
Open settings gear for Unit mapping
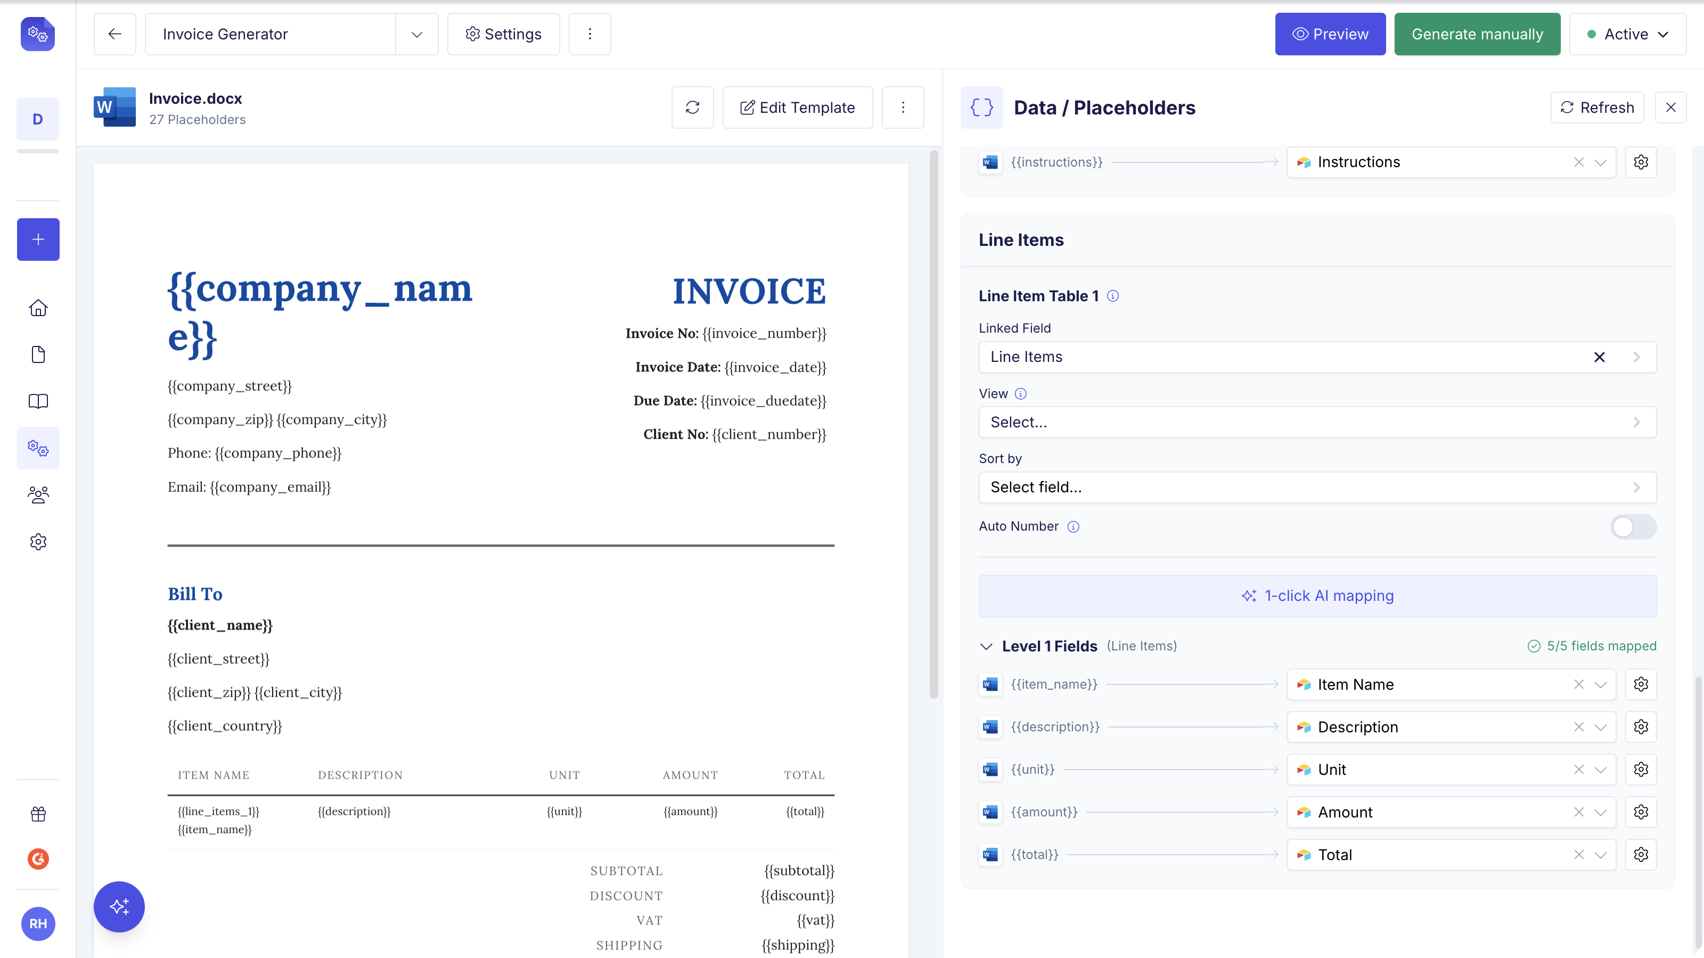click(1641, 770)
